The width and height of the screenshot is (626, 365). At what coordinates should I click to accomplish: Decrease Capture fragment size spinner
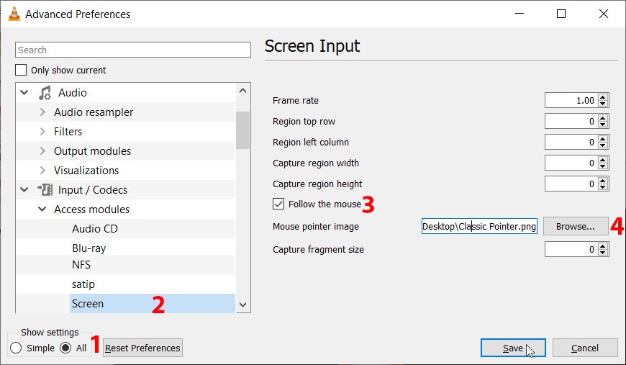[x=603, y=253]
